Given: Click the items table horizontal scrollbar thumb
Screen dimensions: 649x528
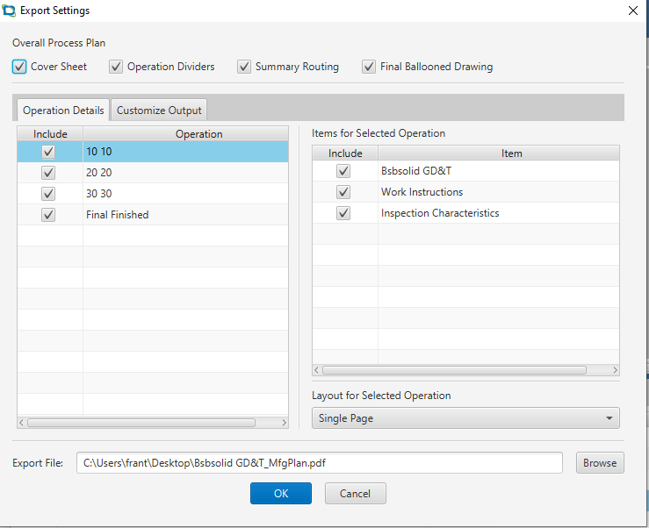Looking at the screenshot, I should pyautogui.click(x=454, y=370).
